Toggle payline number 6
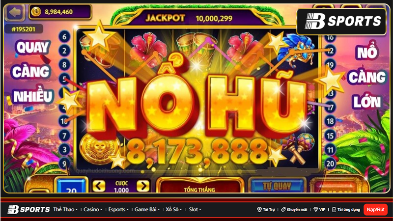The height and width of the screenshot is (221, 393). [64, 36]
